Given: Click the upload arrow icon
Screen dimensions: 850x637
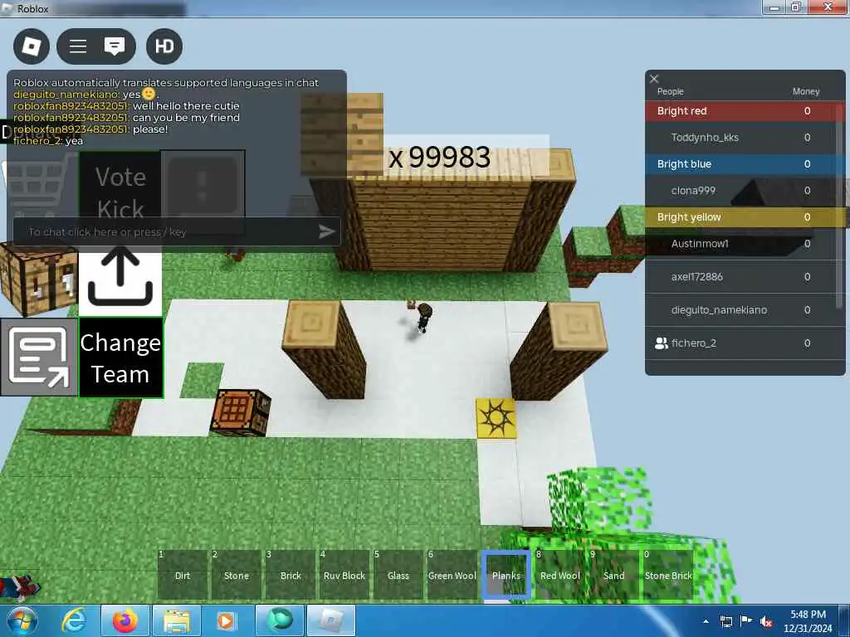Looking at the screenshot, I should click(x=120, y=278).
